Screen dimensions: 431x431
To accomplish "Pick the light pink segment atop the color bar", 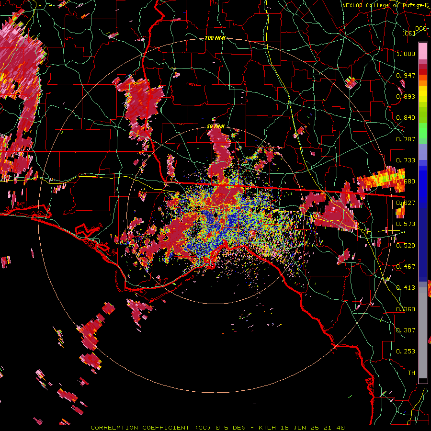I will [x=423, y=51].
